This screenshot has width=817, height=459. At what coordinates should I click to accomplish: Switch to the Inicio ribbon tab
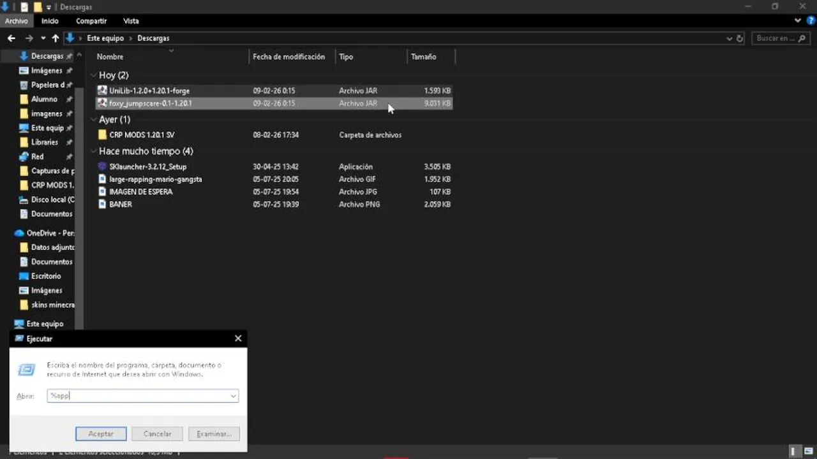(50, 21)
